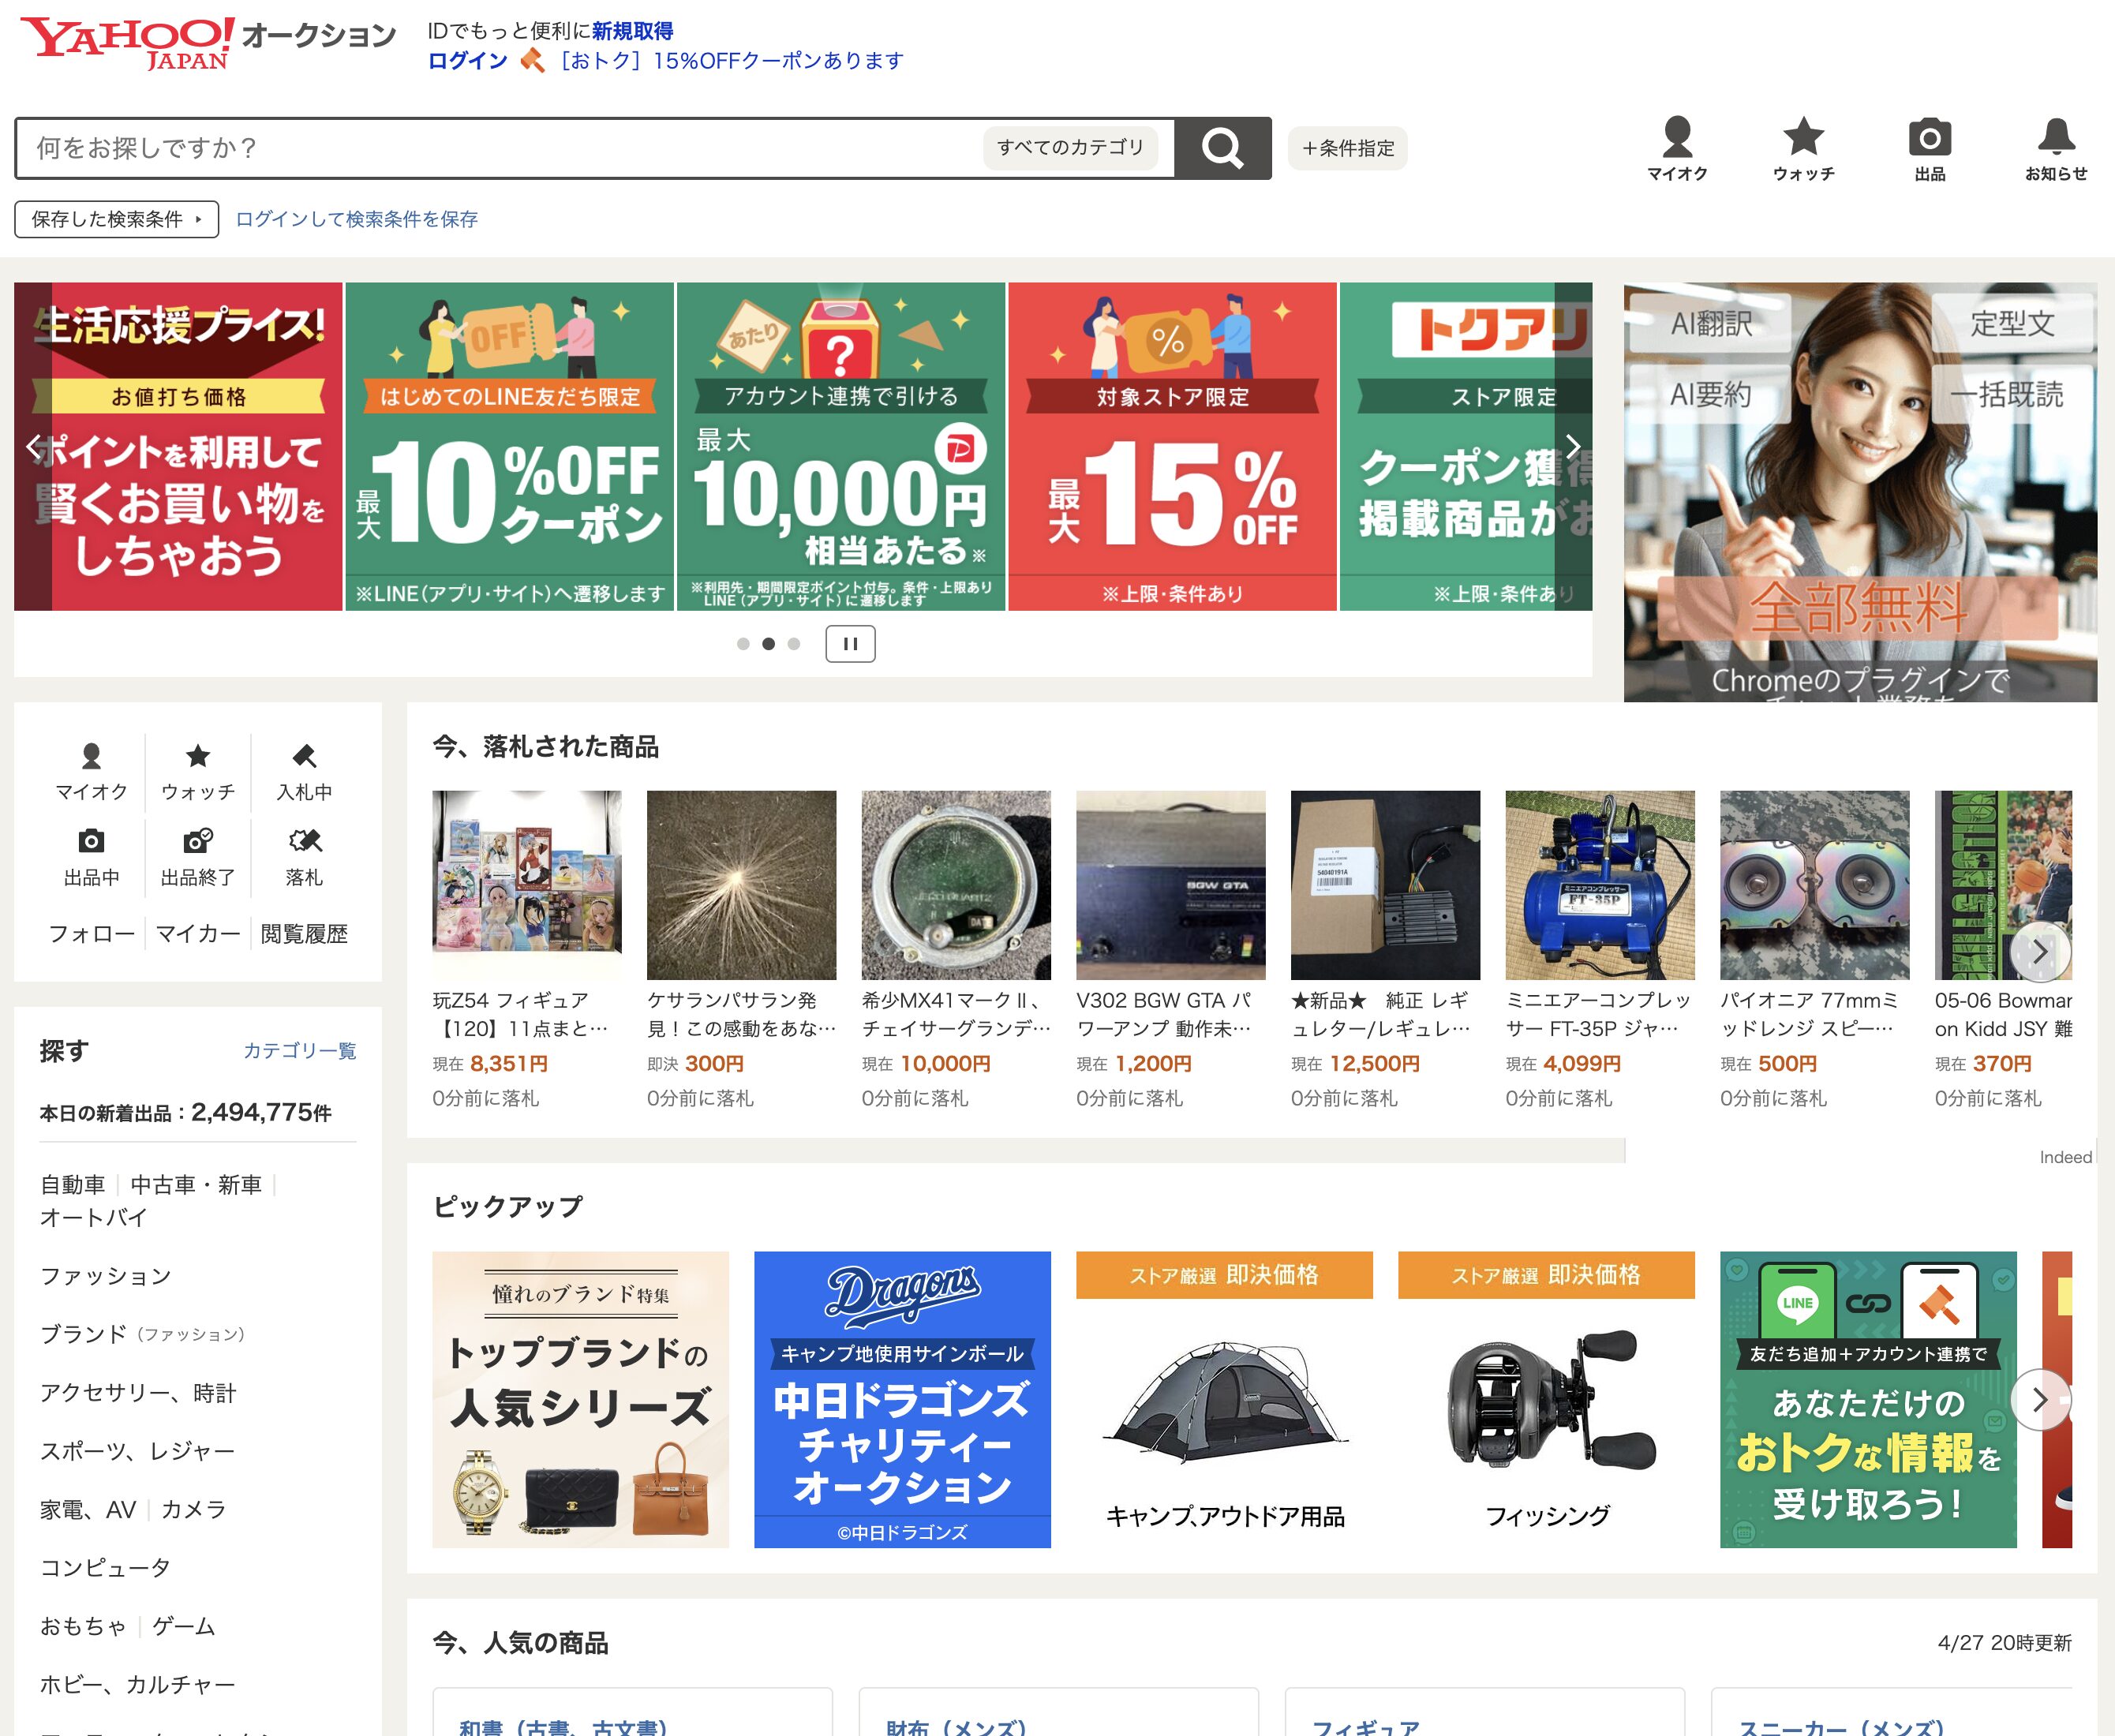2115x1736 pixels.
Task: Open 出品中 camera icon in sidebar
Action: point(91,858)
